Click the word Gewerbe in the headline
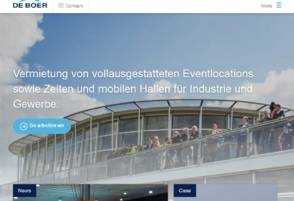Image resolution: width=294 pixels, height=201 pixels. [36, 104]
